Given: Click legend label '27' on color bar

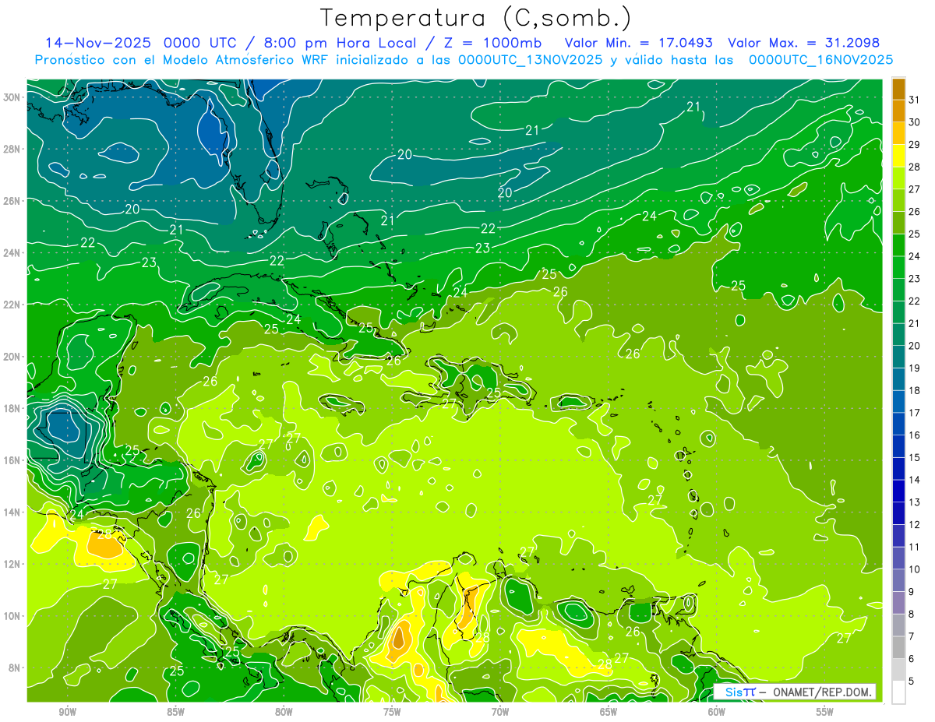Looking at the screenshot, I should coord(915,189).
